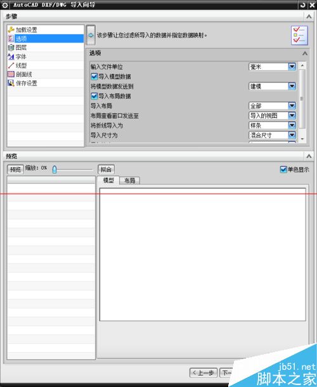Screen dimensions: 317x387
Task: Click the 线型 line type icon
Action: (x=11, y=65)
